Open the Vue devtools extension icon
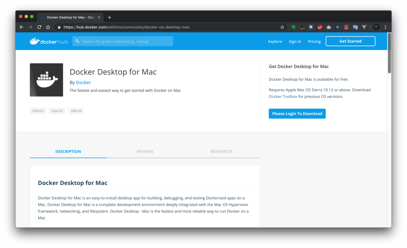 pos(364,27)
